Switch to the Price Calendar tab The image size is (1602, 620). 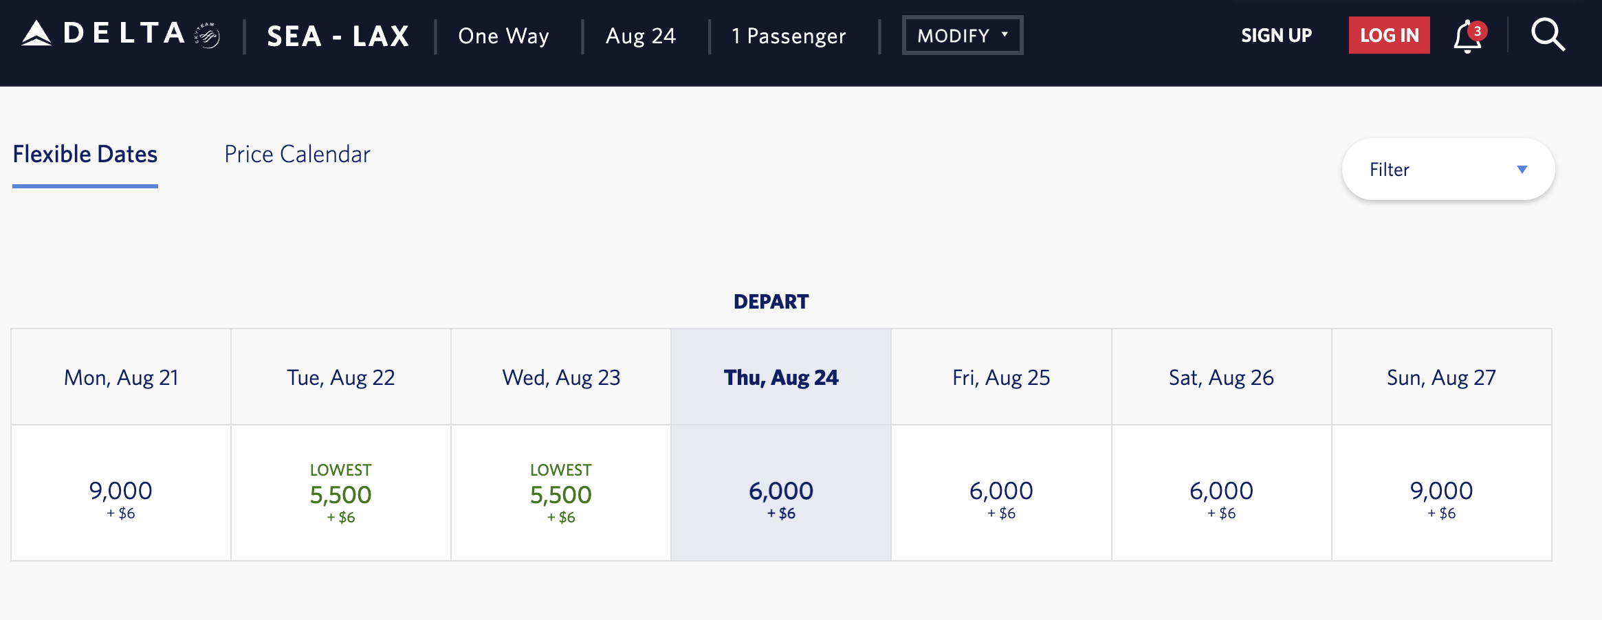[297, 154]
